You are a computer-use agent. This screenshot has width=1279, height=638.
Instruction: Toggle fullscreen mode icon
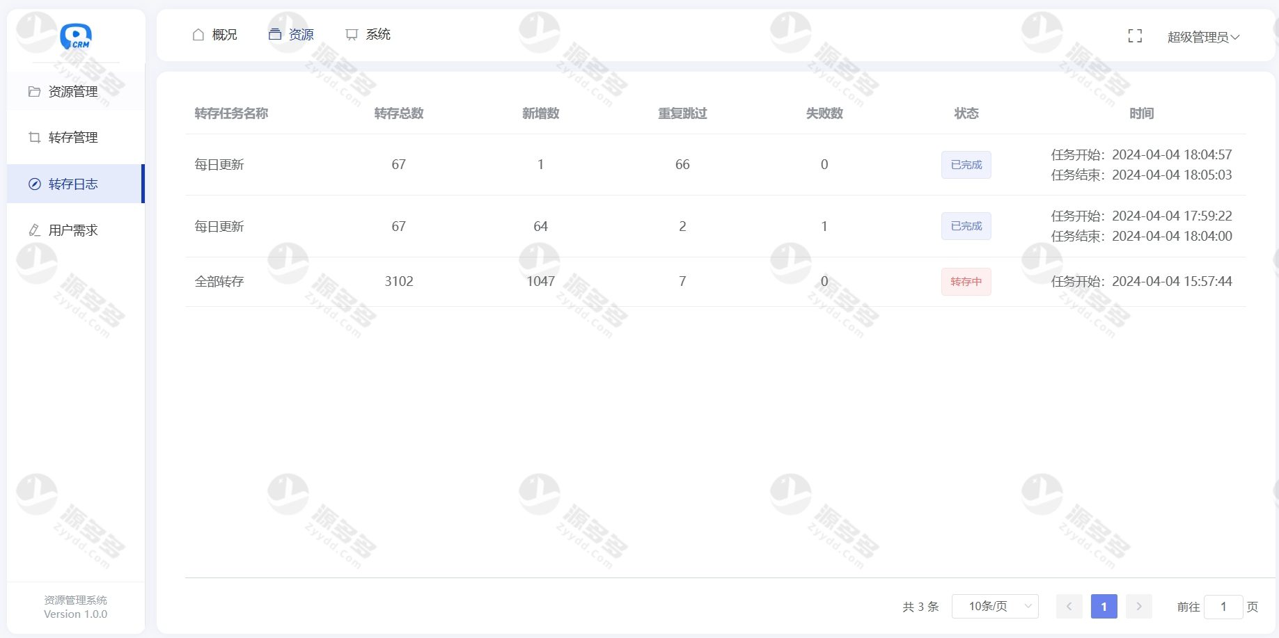(x=1135, y=36)
